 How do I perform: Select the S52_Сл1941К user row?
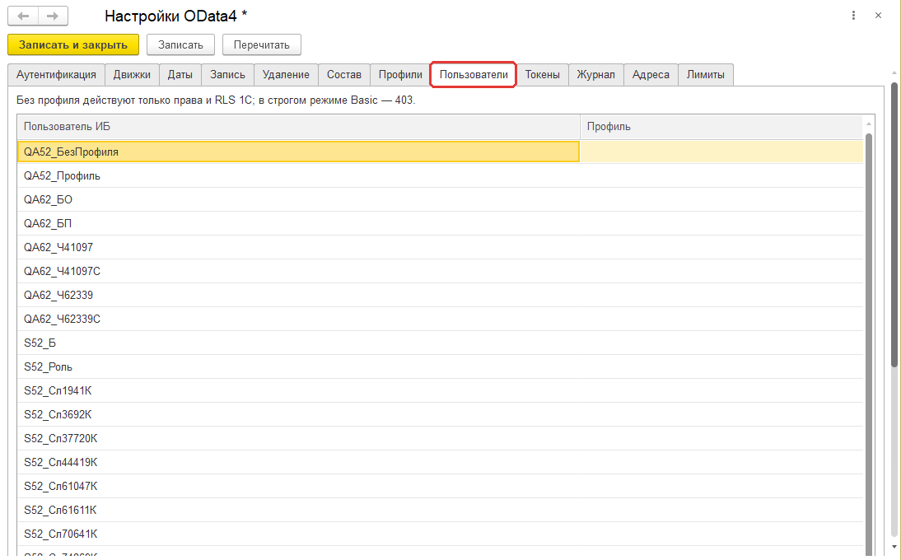pos(440,390)
